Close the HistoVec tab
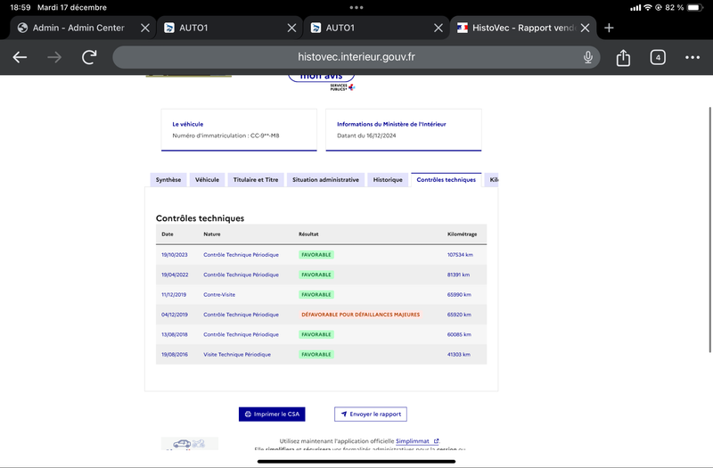This screenshot has height=468, width=713. (x=586, y=28)
